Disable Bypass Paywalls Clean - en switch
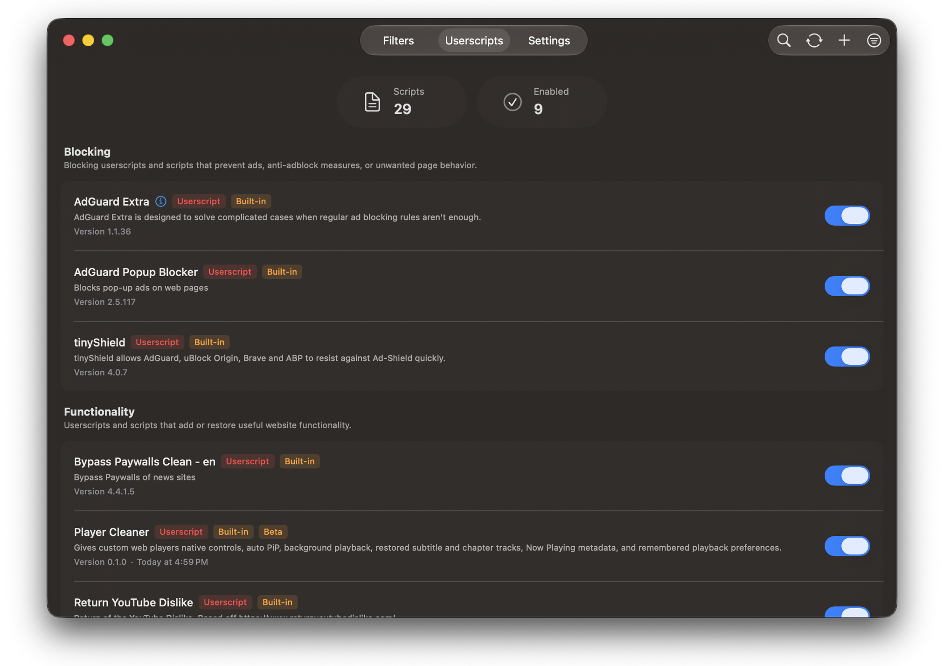Viewport: 944px width, 666px height. click(x=847, y=476)
